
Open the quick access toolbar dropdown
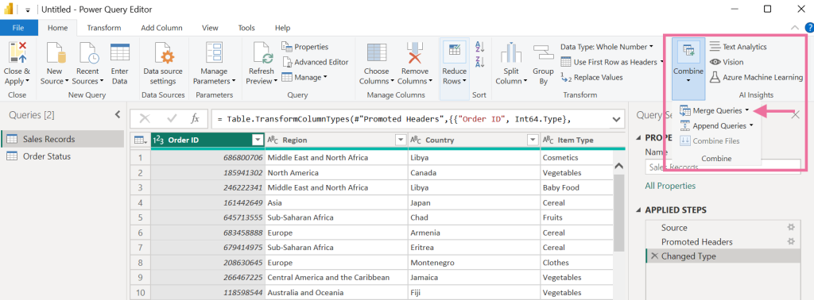coord(28,10)
